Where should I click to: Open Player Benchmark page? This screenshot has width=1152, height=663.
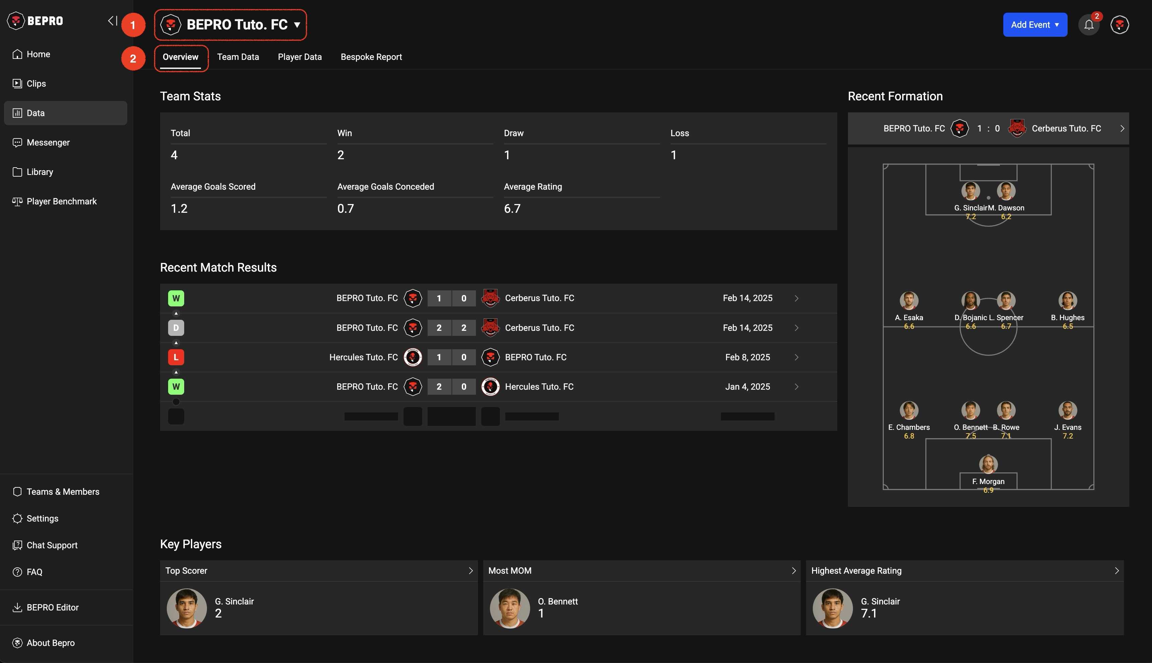pyautogui.click(x=62, y=201)
